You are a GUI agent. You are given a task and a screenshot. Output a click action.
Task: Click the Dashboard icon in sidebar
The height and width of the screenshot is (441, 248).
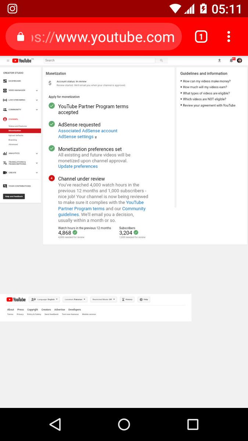click(x=5, y=81)
